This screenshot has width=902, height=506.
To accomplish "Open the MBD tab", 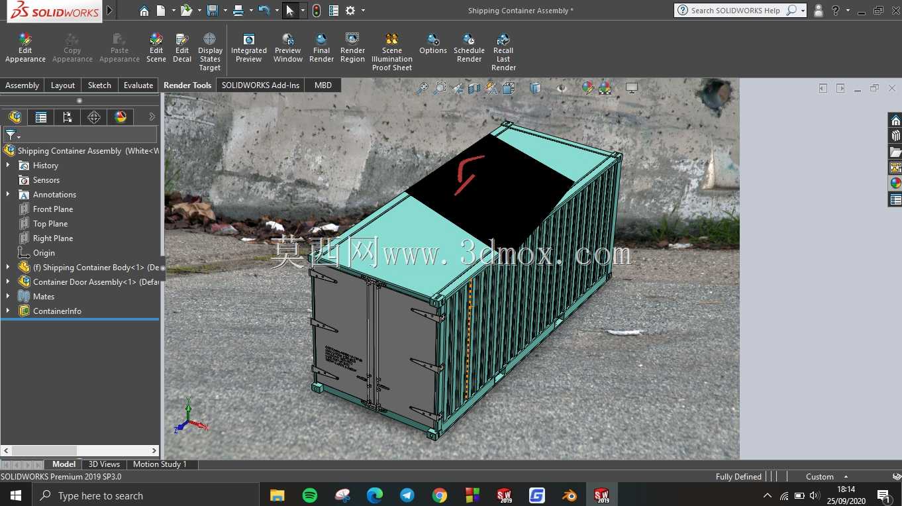I will (x=323, y=85).
